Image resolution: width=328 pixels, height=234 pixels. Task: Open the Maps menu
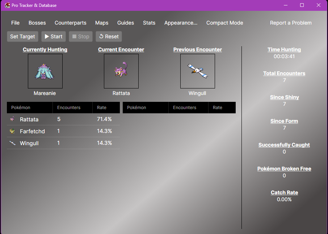pyautogui.click(x=102, y=23)
